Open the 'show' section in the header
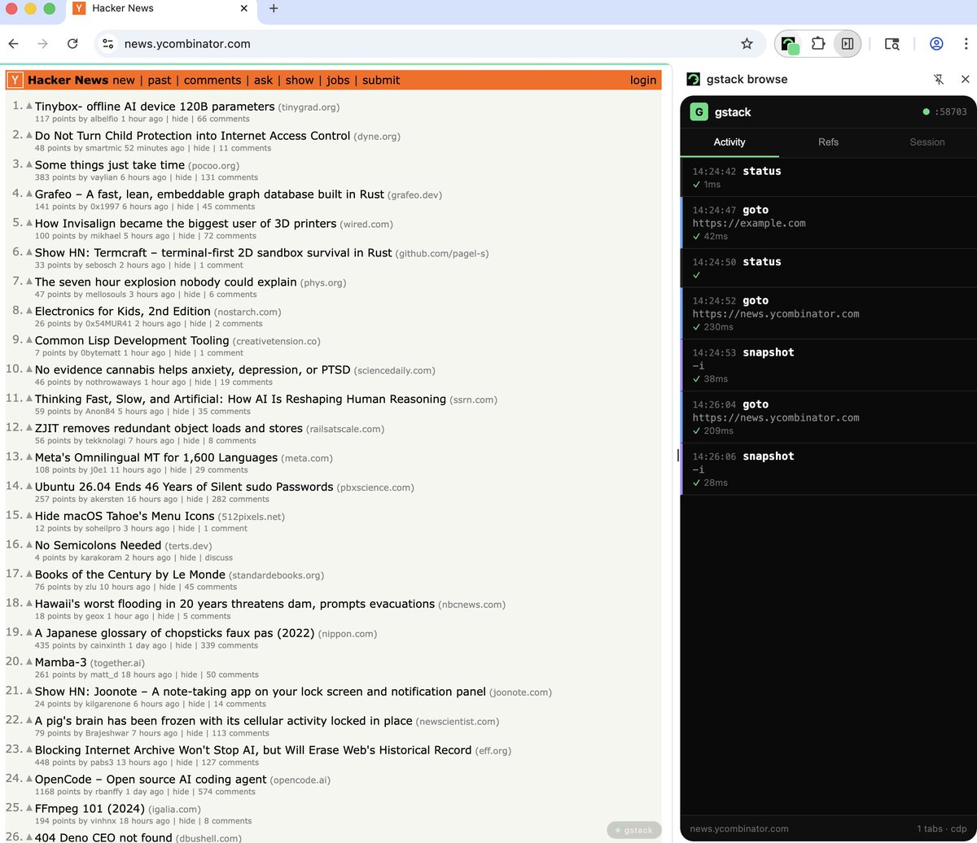 [x=300, y=80]
